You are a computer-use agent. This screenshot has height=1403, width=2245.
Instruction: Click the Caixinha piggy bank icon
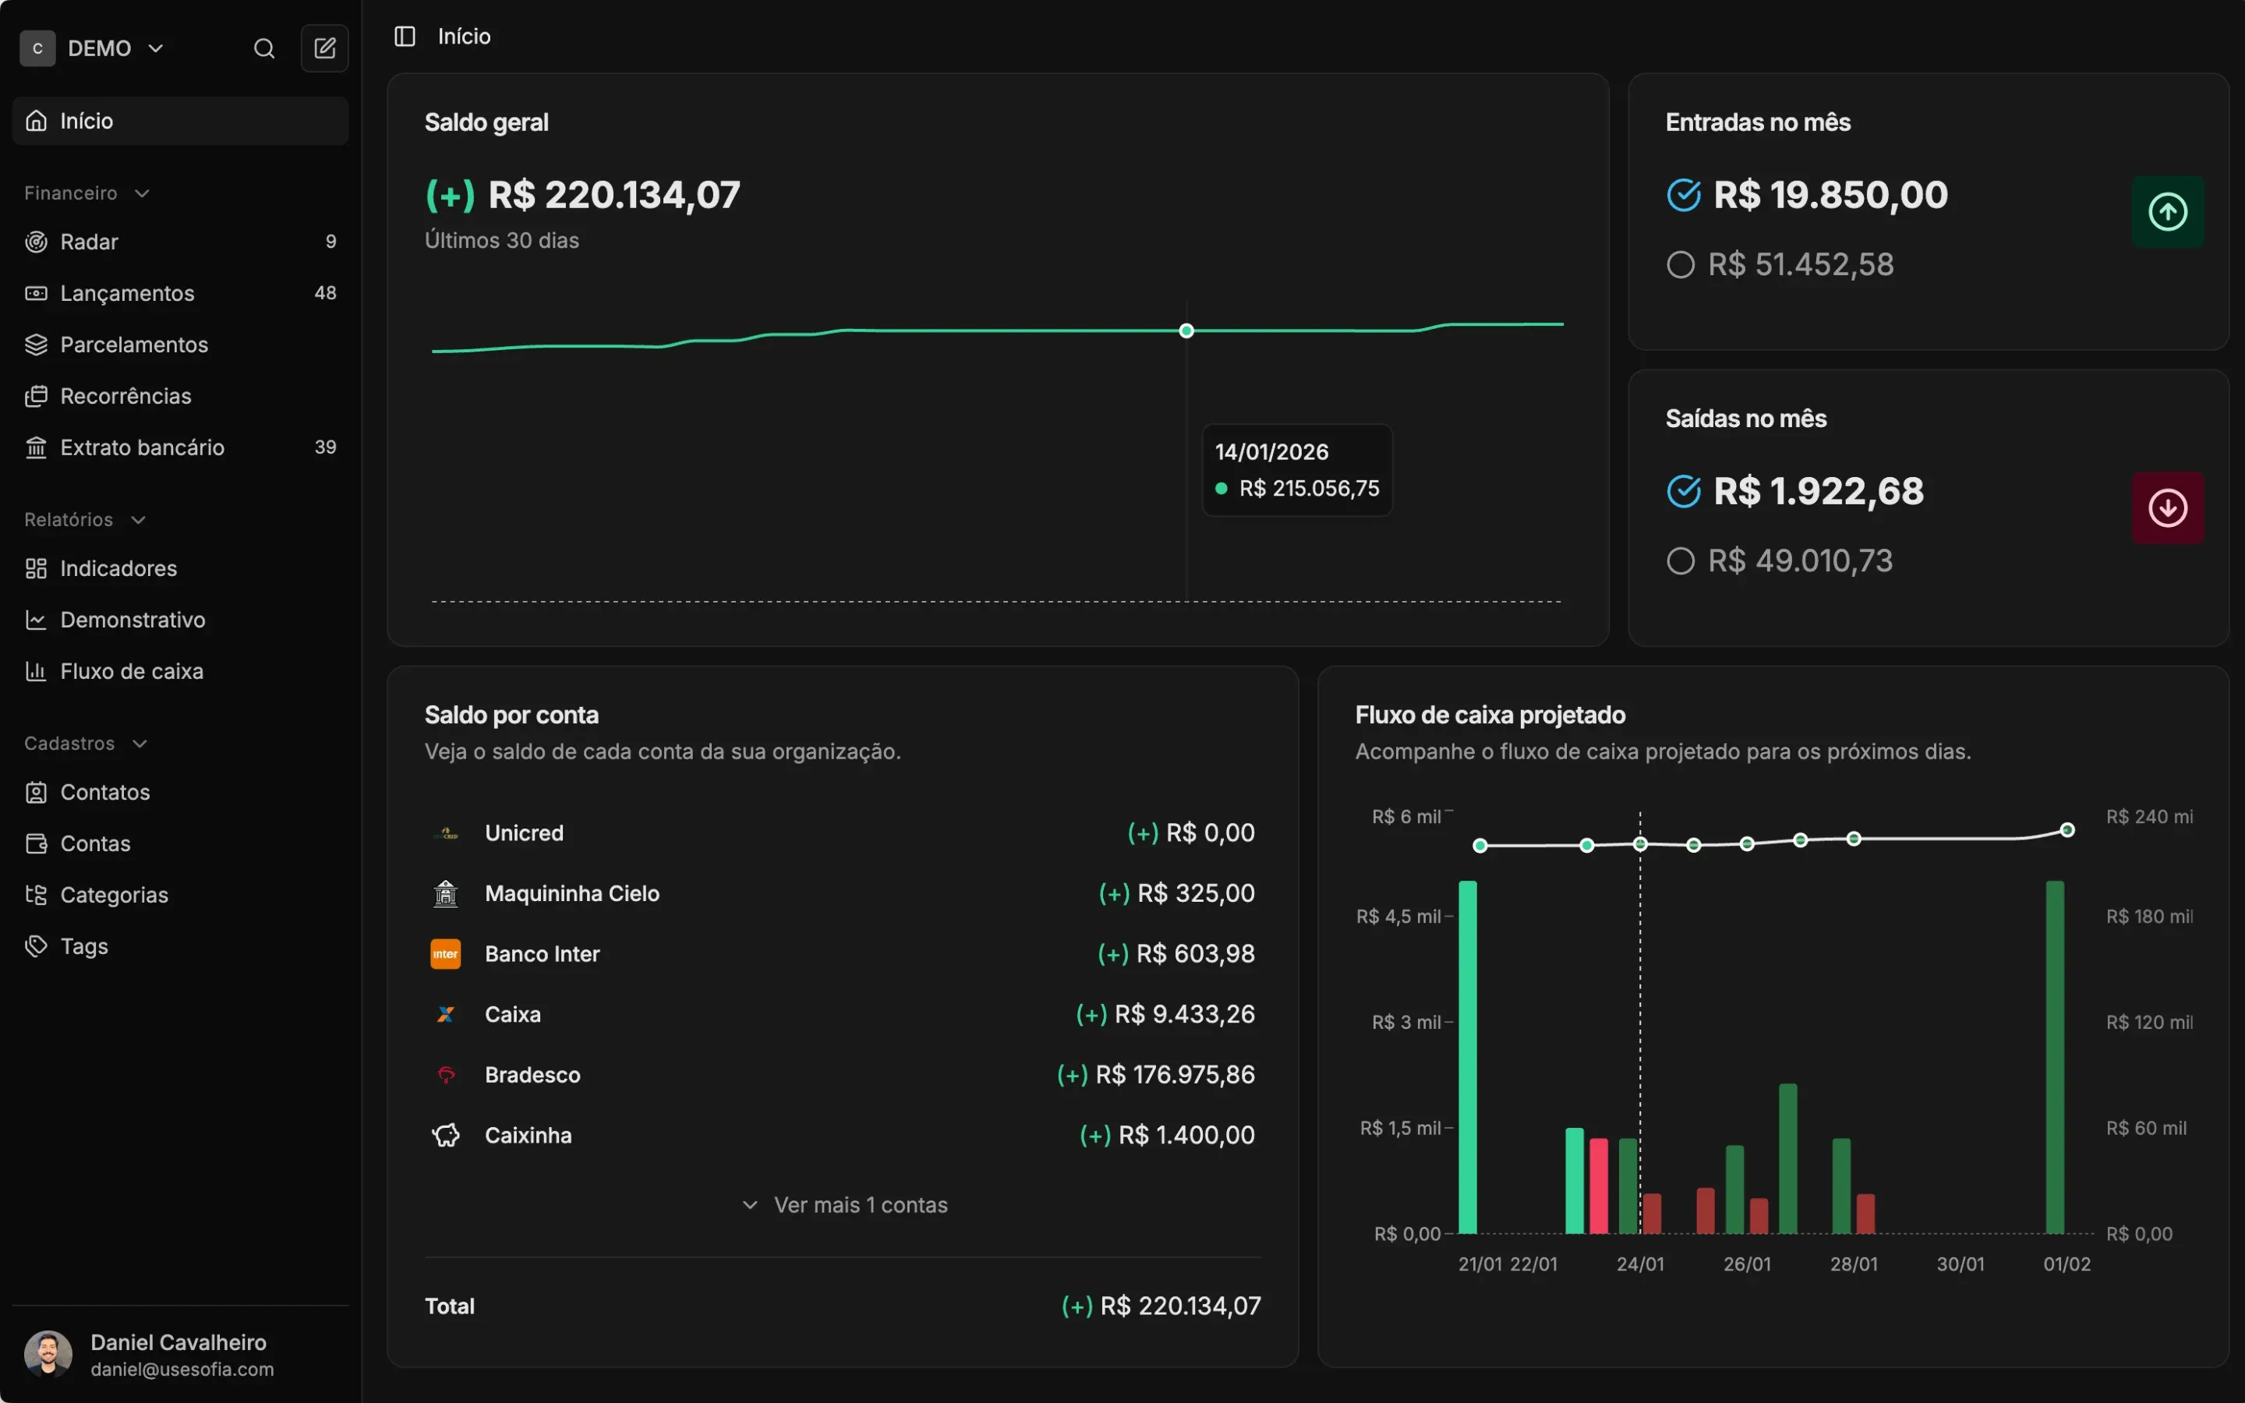[445, 1135]
